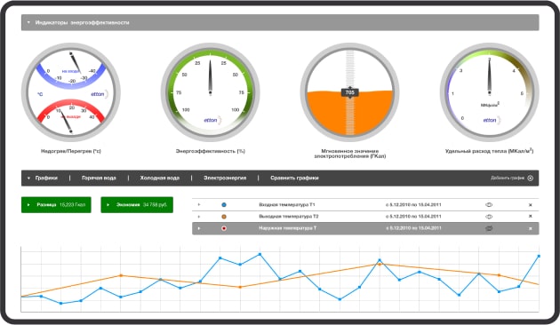Click the orange dot marker for Выходная температура T2
The width and height of the screenshot is (560, 325).
click(x=224, y=217)
